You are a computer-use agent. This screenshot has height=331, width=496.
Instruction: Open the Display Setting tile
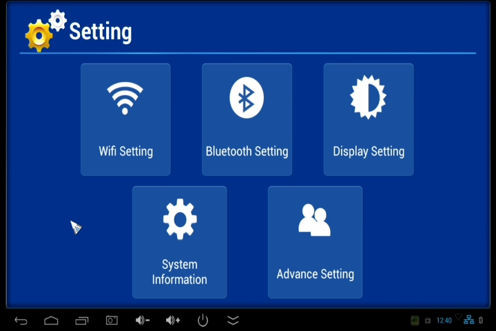tap(369, 119)
